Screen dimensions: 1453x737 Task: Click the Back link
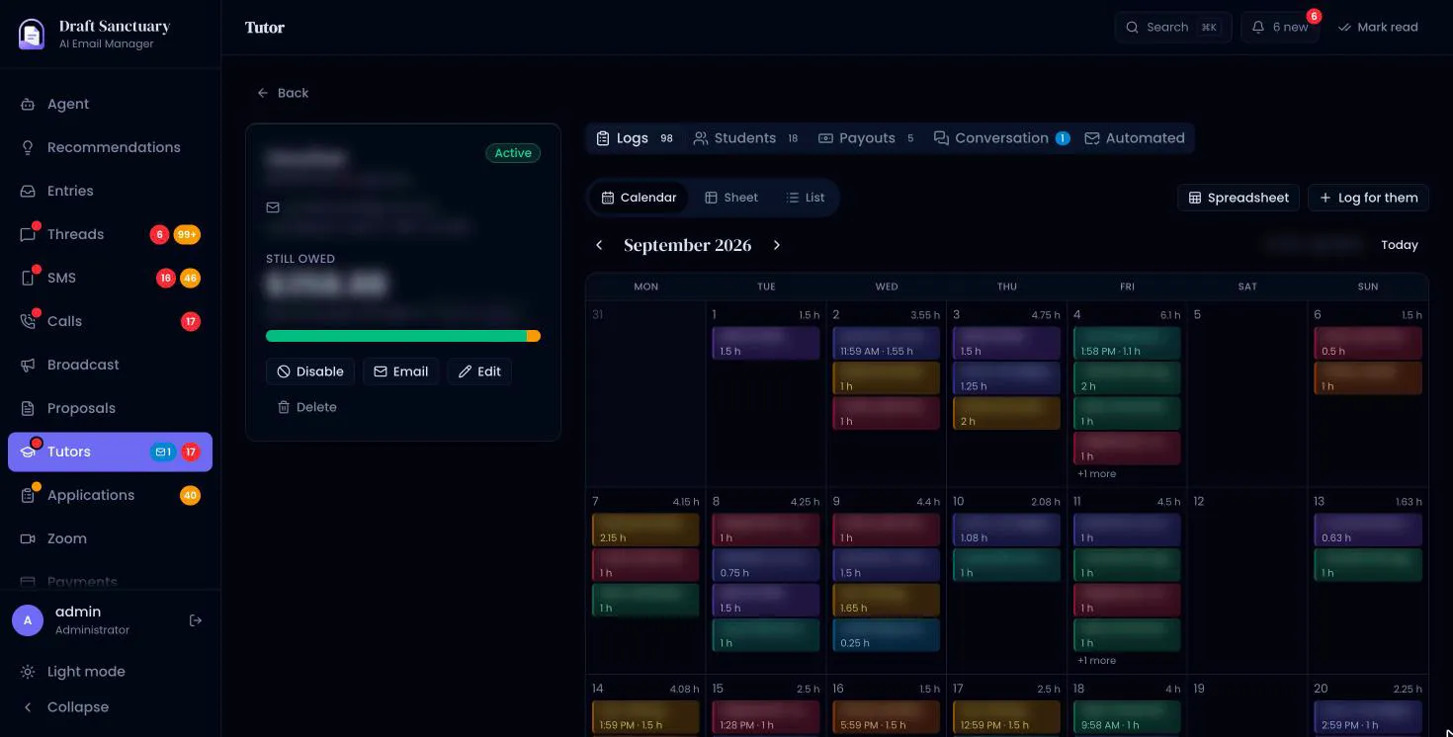[x=283, y=93]
